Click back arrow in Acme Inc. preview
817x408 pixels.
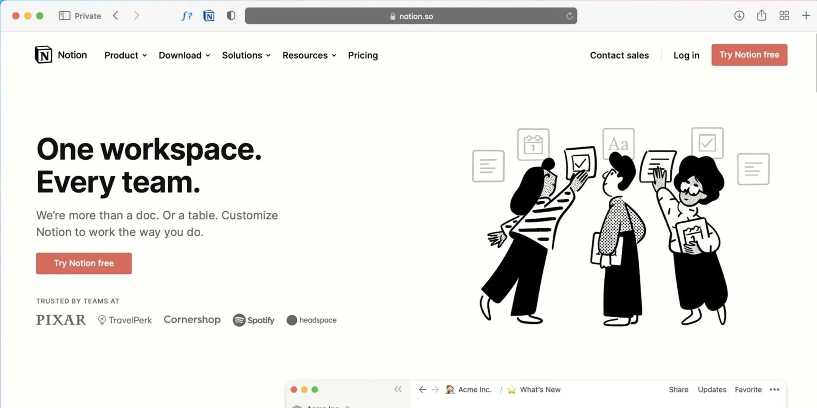[423, 389]
